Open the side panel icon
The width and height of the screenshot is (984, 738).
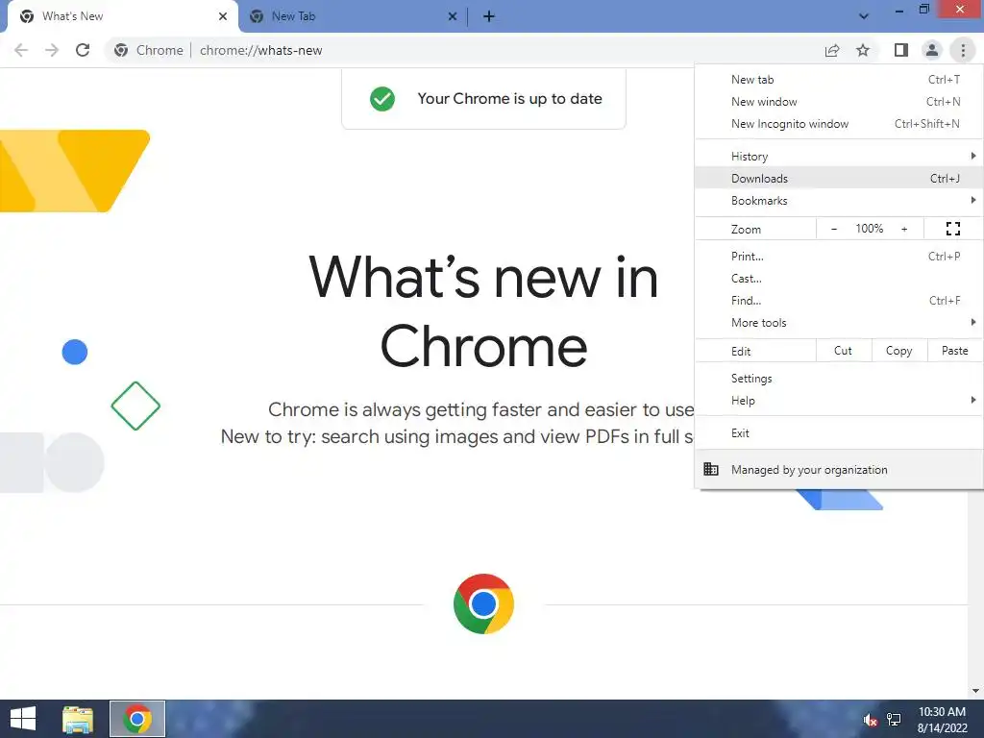coord(901,50)
